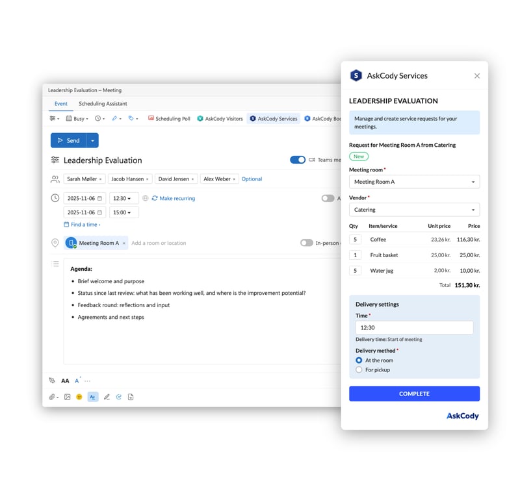Click the time zone globe icon

pyautogui.click(x=145, y=198)
